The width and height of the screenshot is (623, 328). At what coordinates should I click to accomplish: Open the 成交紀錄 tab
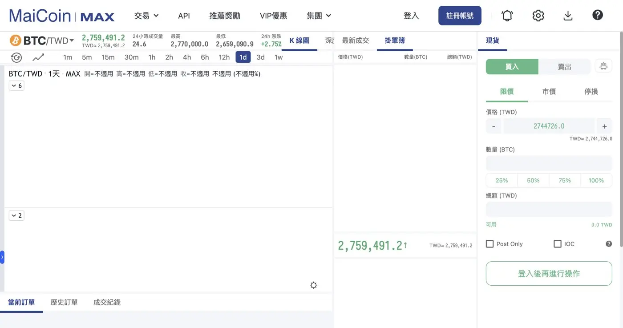point(107,302)
